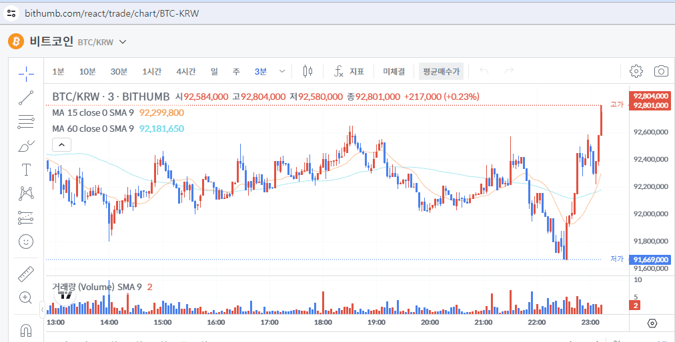Switch to the 1시간 interval
This screenshot has height=342, width=675.
tap(151, 71)
